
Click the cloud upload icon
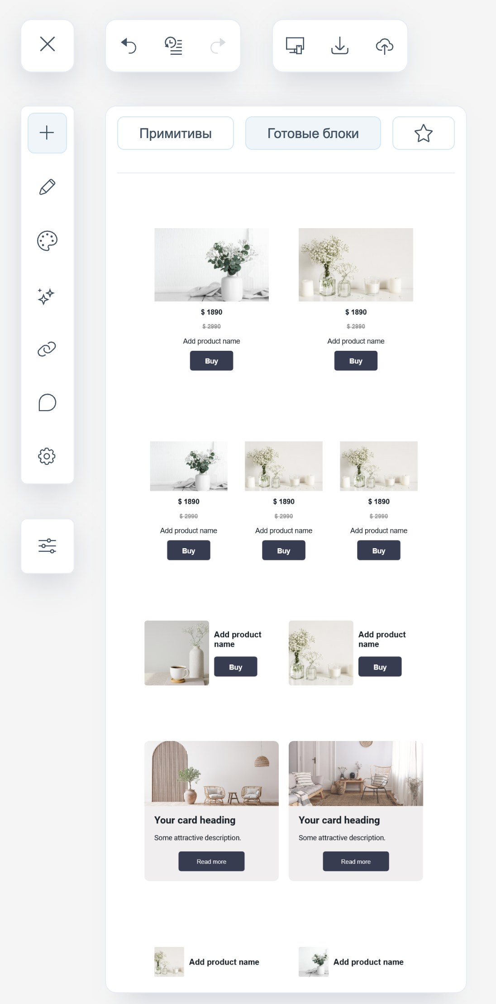385,46
